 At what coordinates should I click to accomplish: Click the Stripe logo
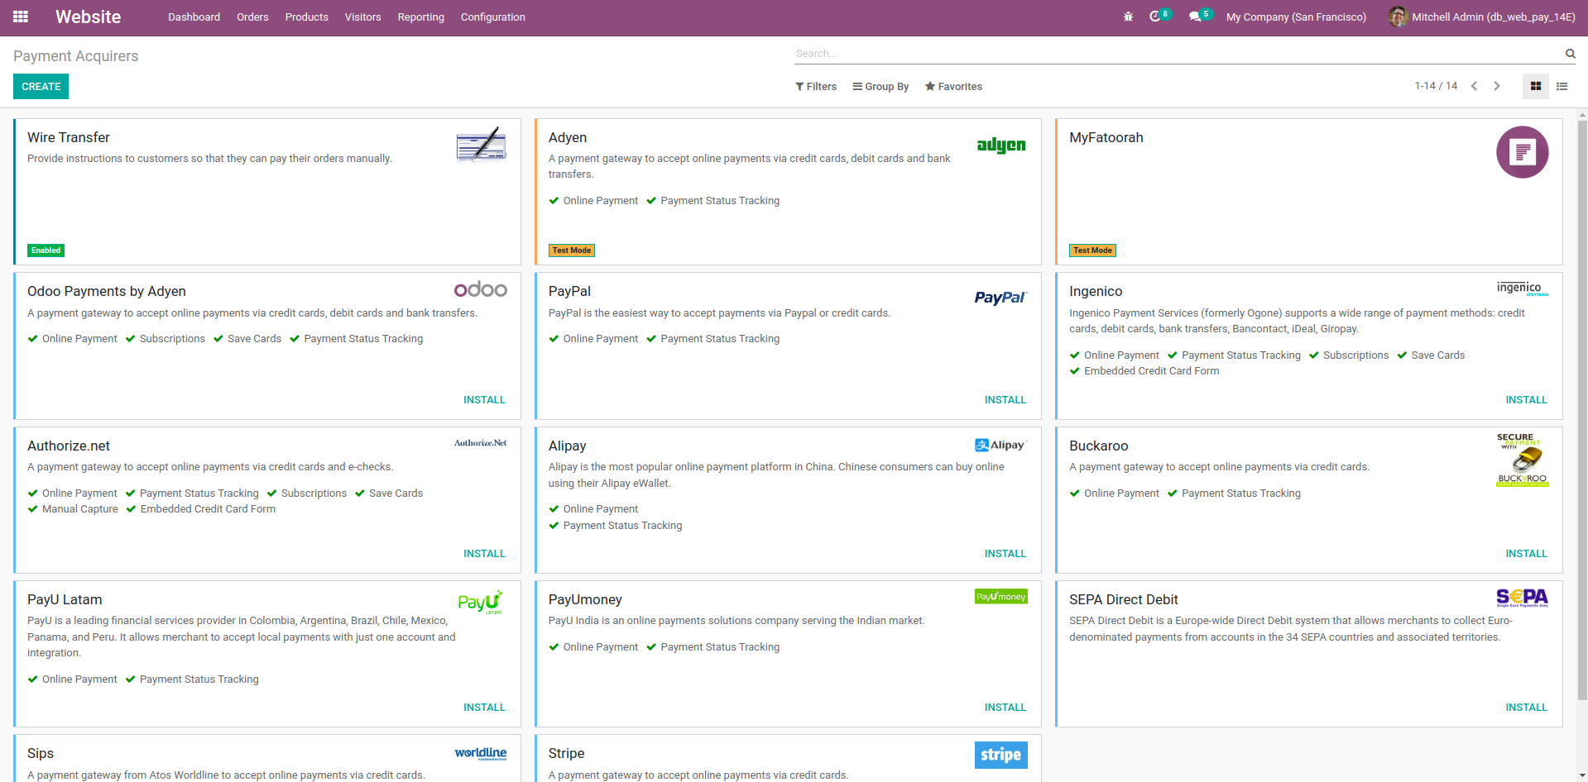click(x=1001, y=755)
